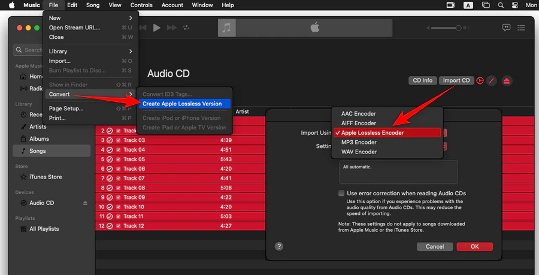Click the music note artwork thumbnail

coord(226,28)
